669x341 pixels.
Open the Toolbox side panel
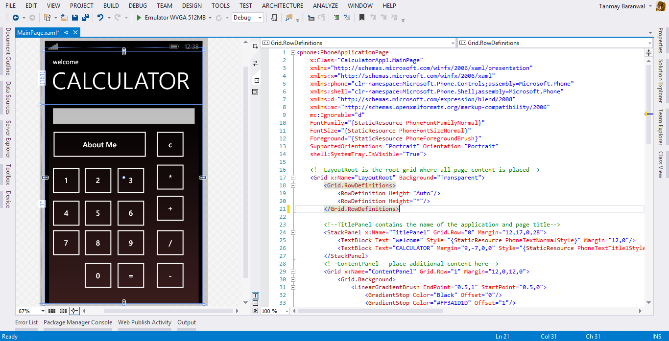tap(8, 175)
